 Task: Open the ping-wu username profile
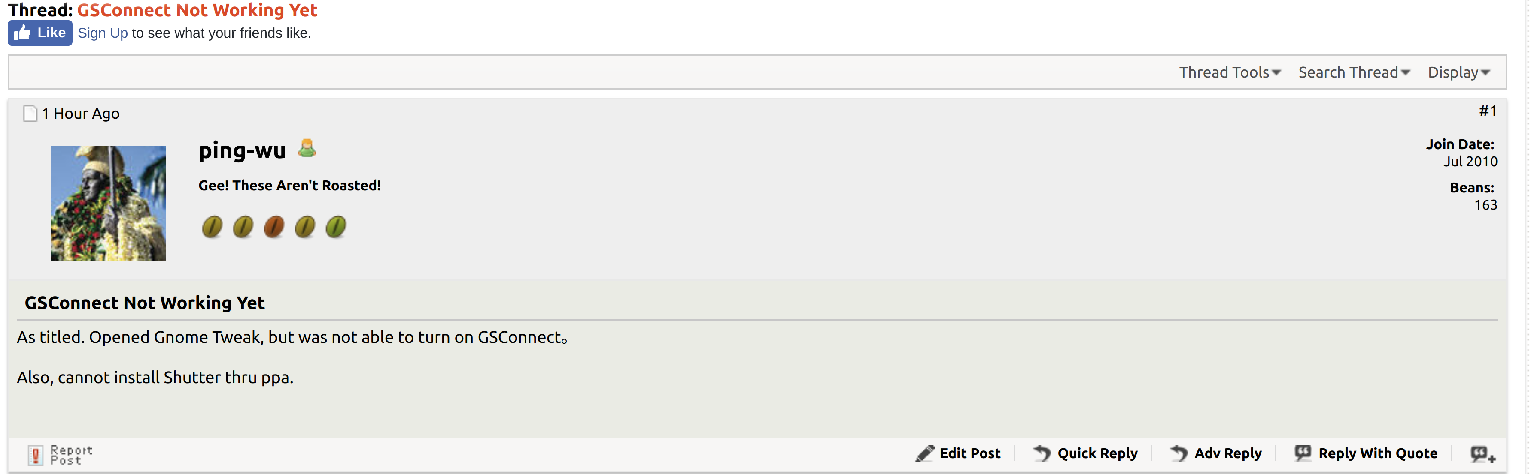(242, 150)
